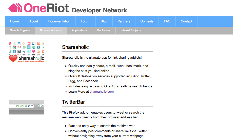Go to the FAQ page
The height and width of the screenshot is (140, 238).
(x=167, y=21)
